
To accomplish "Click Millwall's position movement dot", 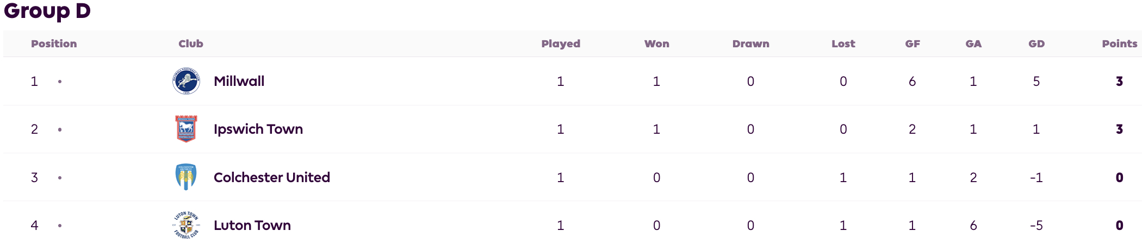I will tap(60, 82).
